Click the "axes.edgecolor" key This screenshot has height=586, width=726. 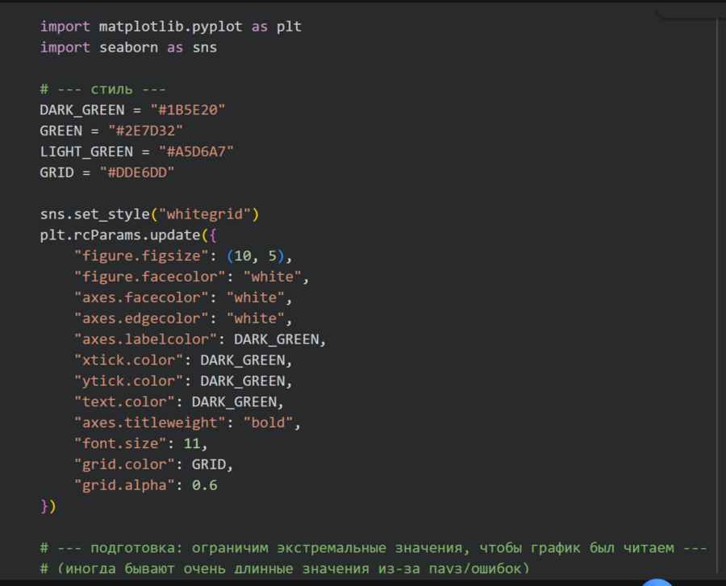140,318
